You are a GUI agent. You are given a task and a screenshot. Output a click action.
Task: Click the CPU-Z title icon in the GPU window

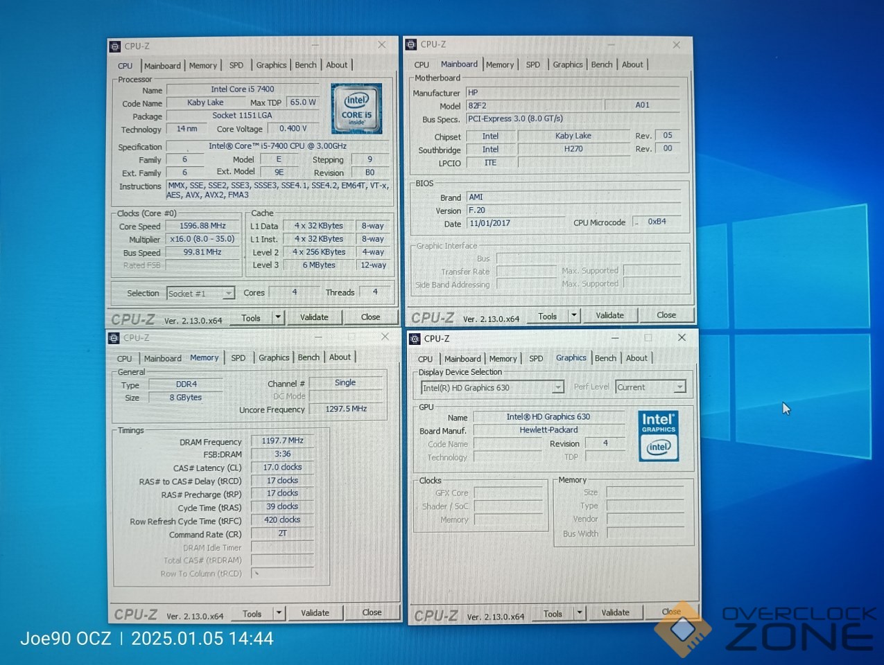click(x=415, y=339)
